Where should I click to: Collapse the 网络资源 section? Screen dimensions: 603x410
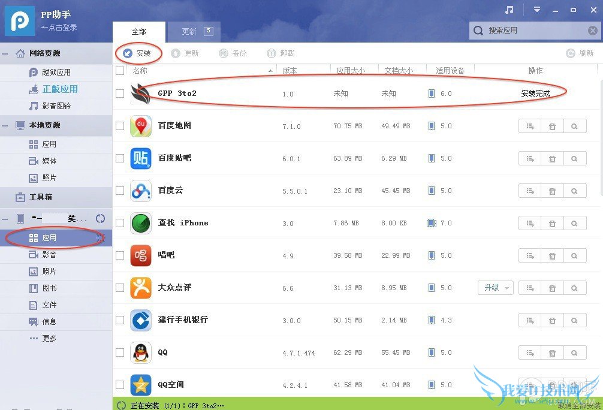(x=5, y=53)
